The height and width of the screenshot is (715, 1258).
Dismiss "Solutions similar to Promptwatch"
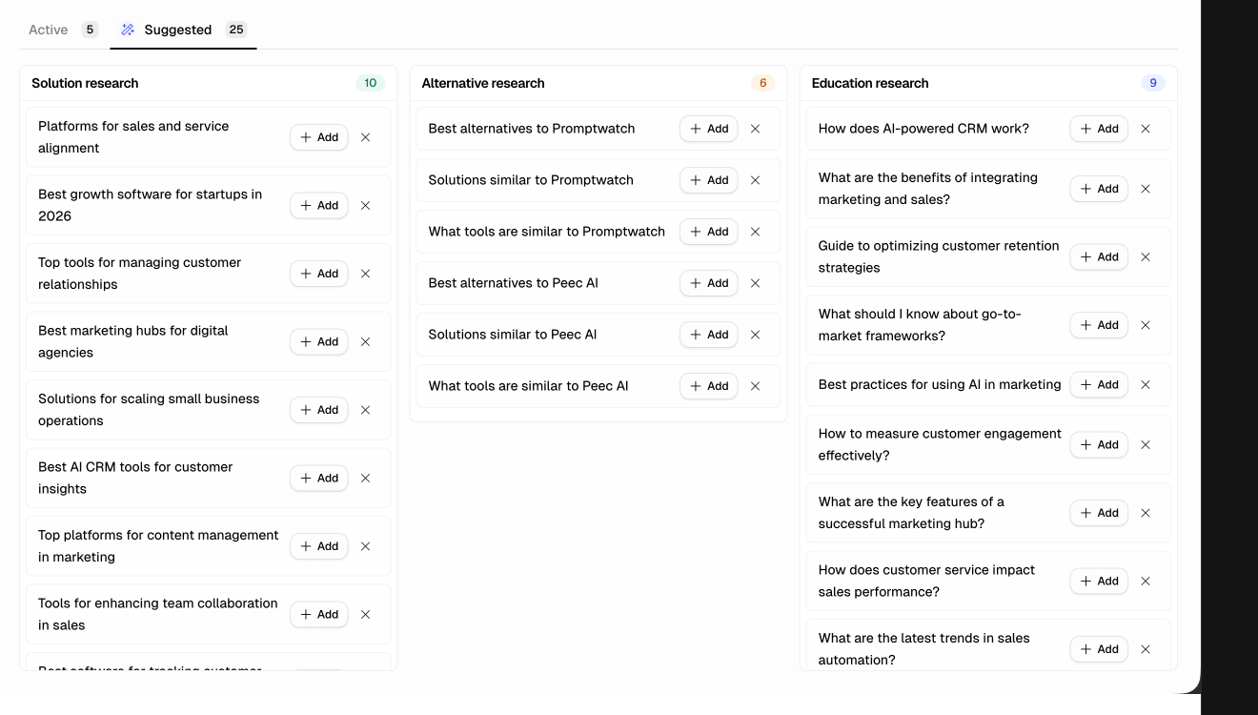tap(755, 179)
